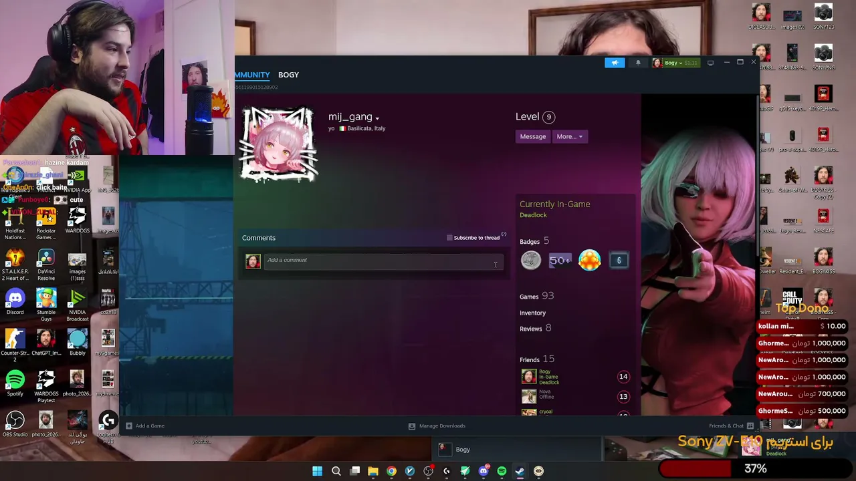The width and height of the screenshot is (856, 481).
Task: Send a Message to mij_gang
Action: click(533, 136)
